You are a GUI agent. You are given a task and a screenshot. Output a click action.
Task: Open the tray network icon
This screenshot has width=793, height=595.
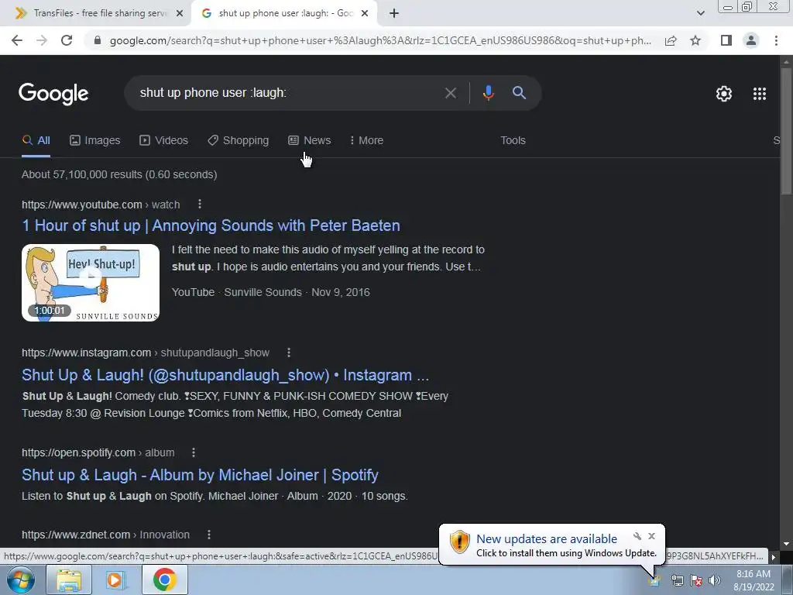click(677, 580)
